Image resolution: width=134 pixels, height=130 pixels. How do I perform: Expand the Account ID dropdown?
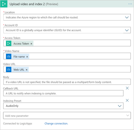click(x=127, y=30)
